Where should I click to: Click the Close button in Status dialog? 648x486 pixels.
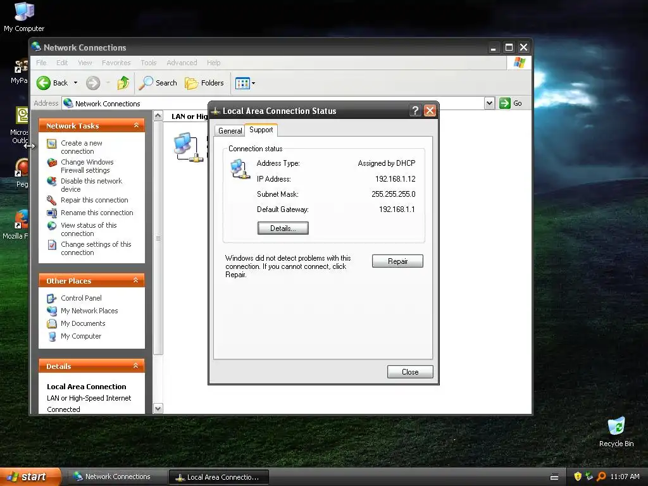coord(410,372)
